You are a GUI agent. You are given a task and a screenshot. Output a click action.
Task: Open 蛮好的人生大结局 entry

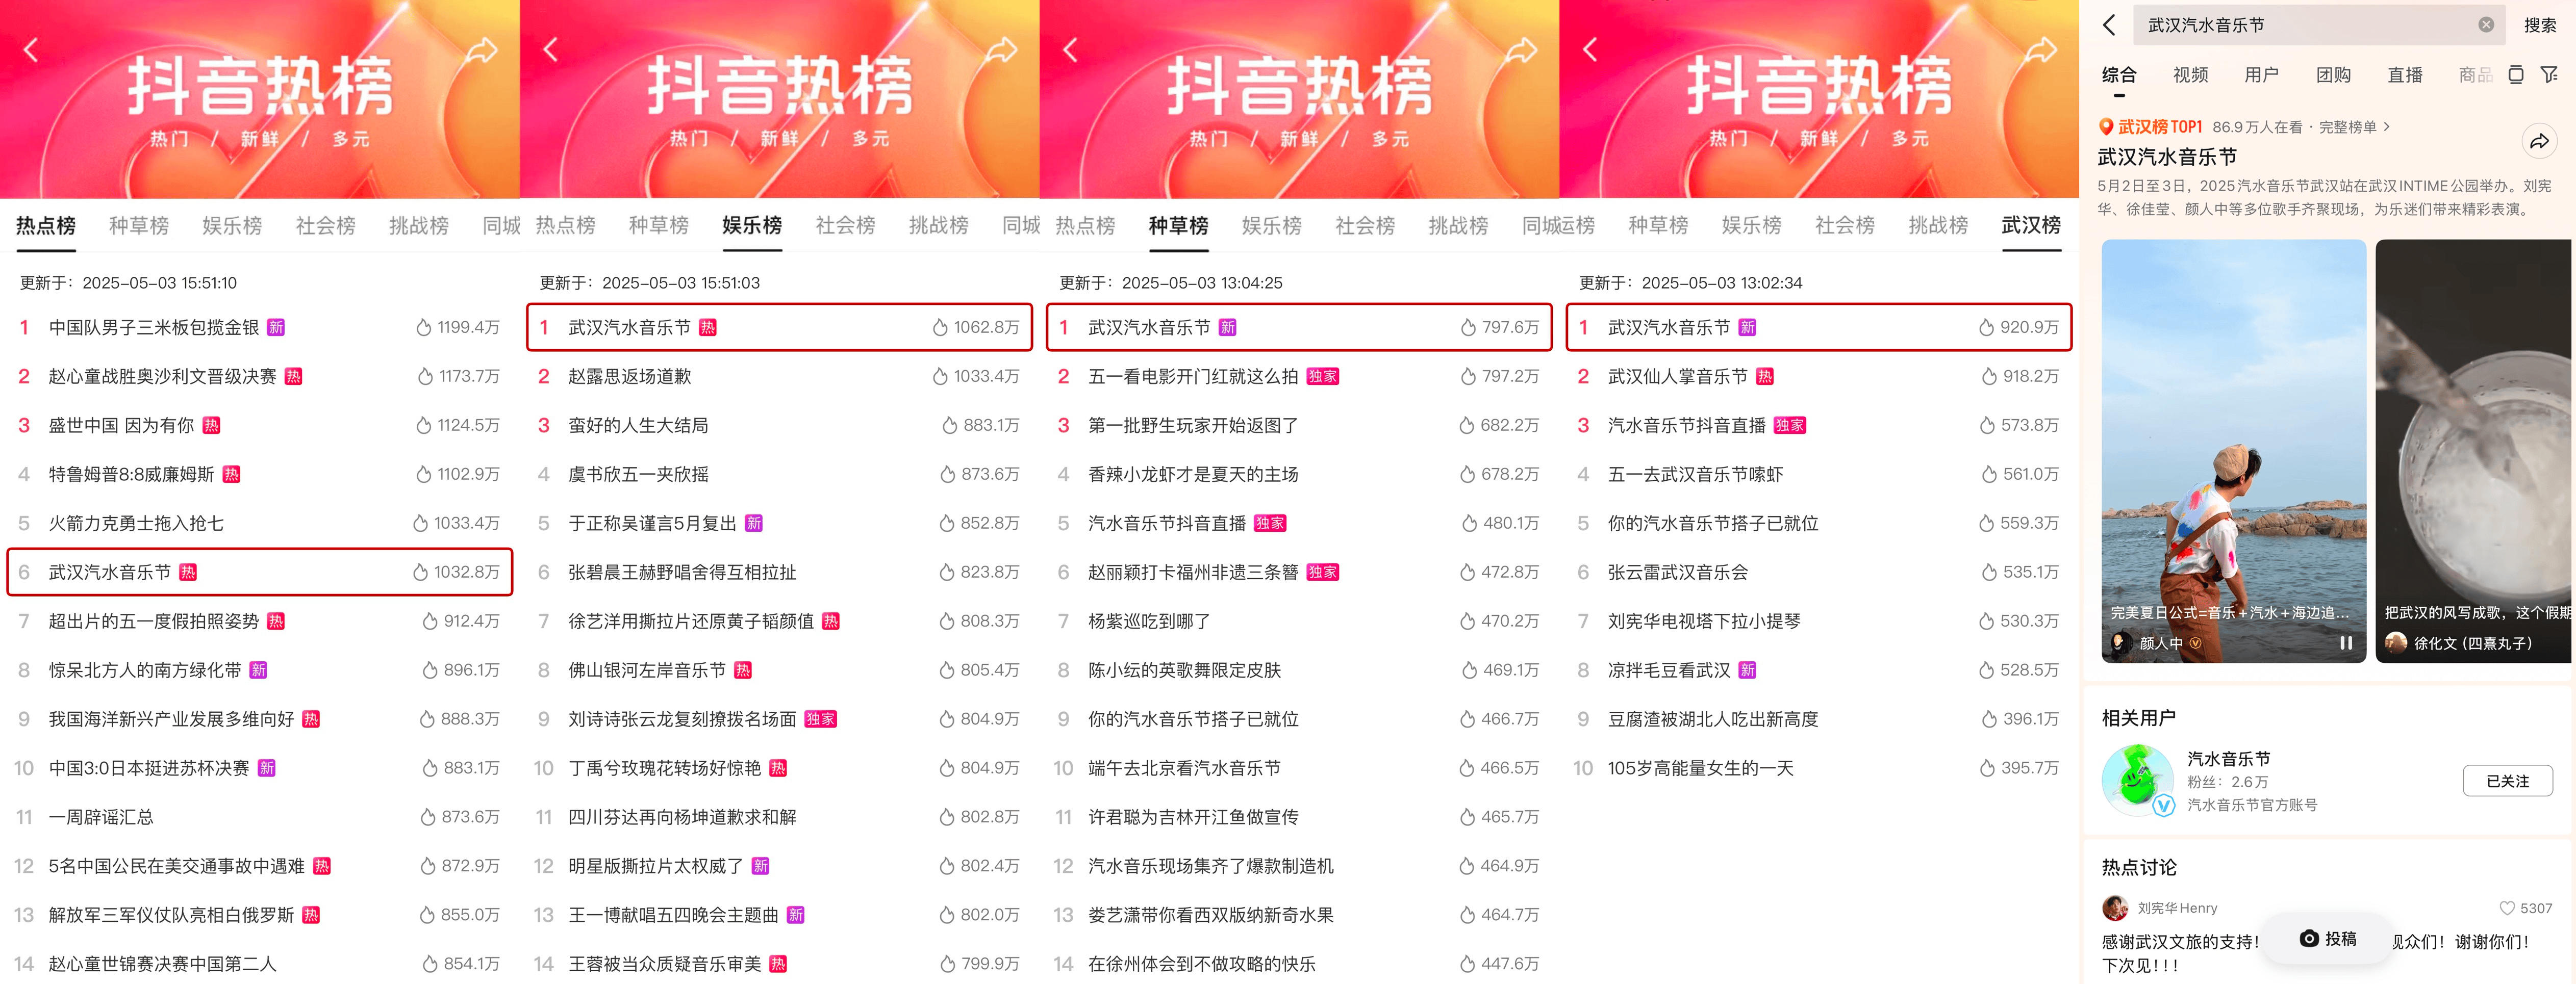click(x=779, y=426)
